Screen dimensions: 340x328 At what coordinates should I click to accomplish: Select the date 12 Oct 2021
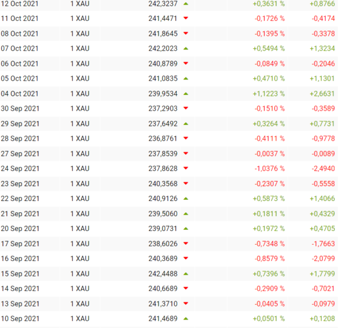coord(19,4)
